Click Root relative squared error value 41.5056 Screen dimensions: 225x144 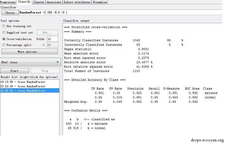(143, 67)
